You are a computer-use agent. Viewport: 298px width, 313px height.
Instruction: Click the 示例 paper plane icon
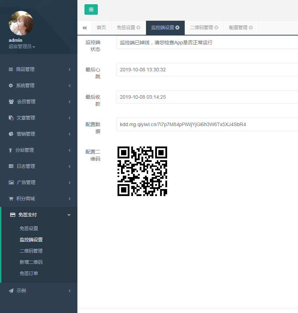click(11, 291)
